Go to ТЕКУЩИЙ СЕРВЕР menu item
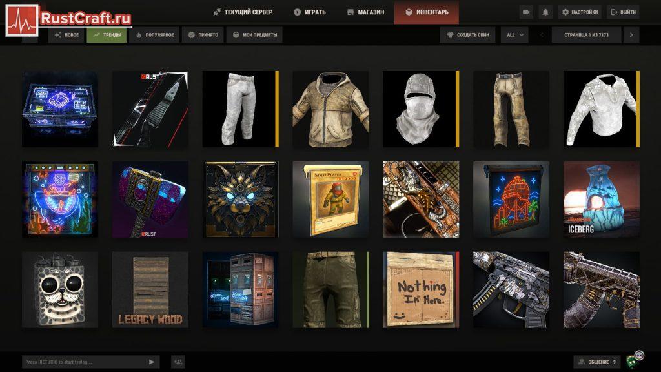 [243, 12]
